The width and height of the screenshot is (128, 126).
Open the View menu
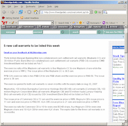[x=16, y=7]
